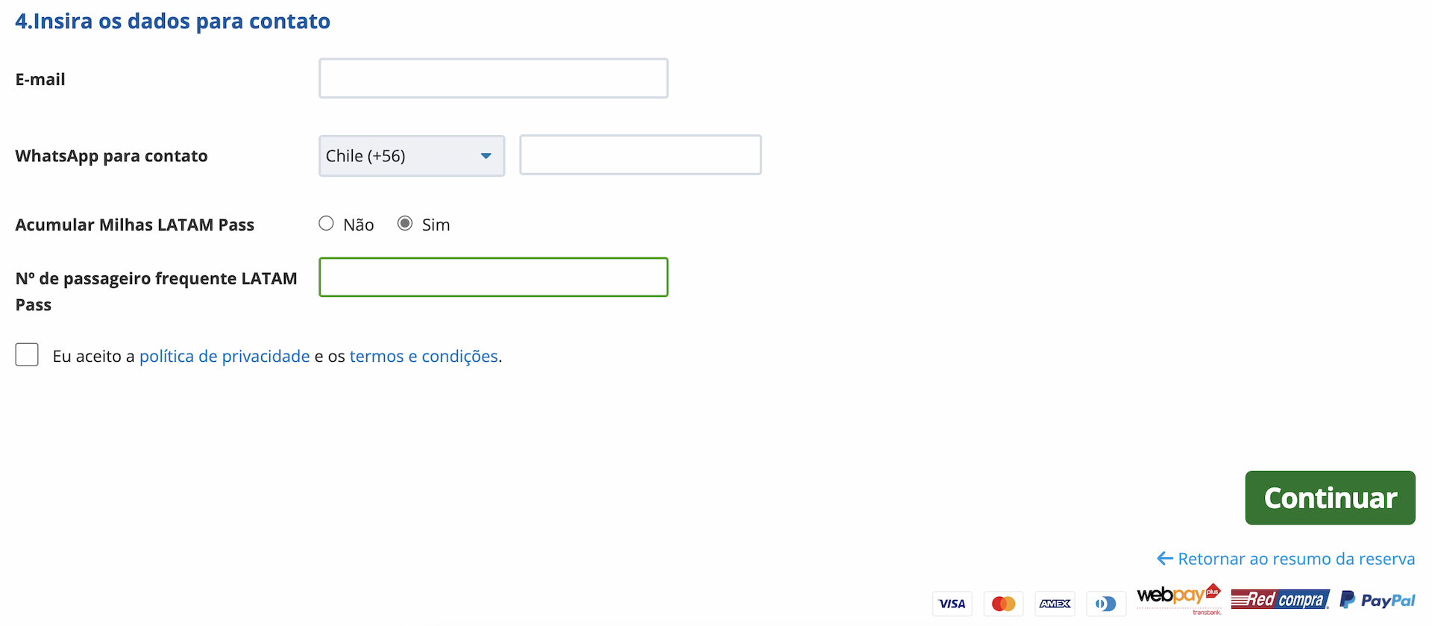
Task: Click the PayPal logo
Action: [1378, 600]
